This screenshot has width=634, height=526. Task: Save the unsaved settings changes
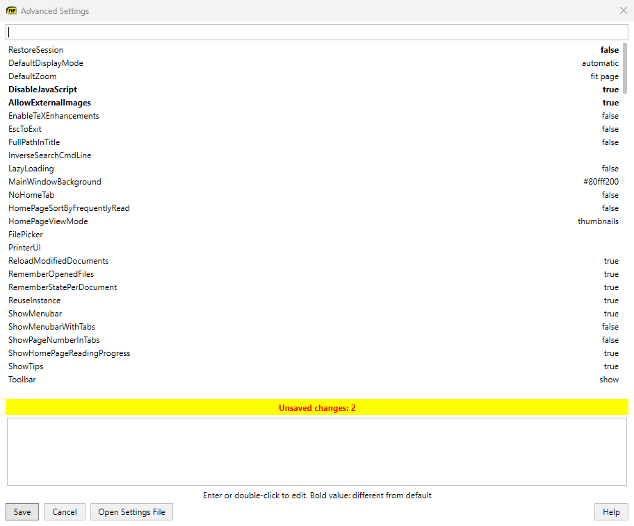click(x=22, y=512)
